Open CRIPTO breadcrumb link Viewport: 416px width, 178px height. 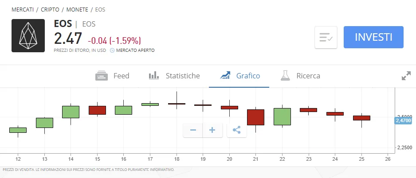[50, 10]
